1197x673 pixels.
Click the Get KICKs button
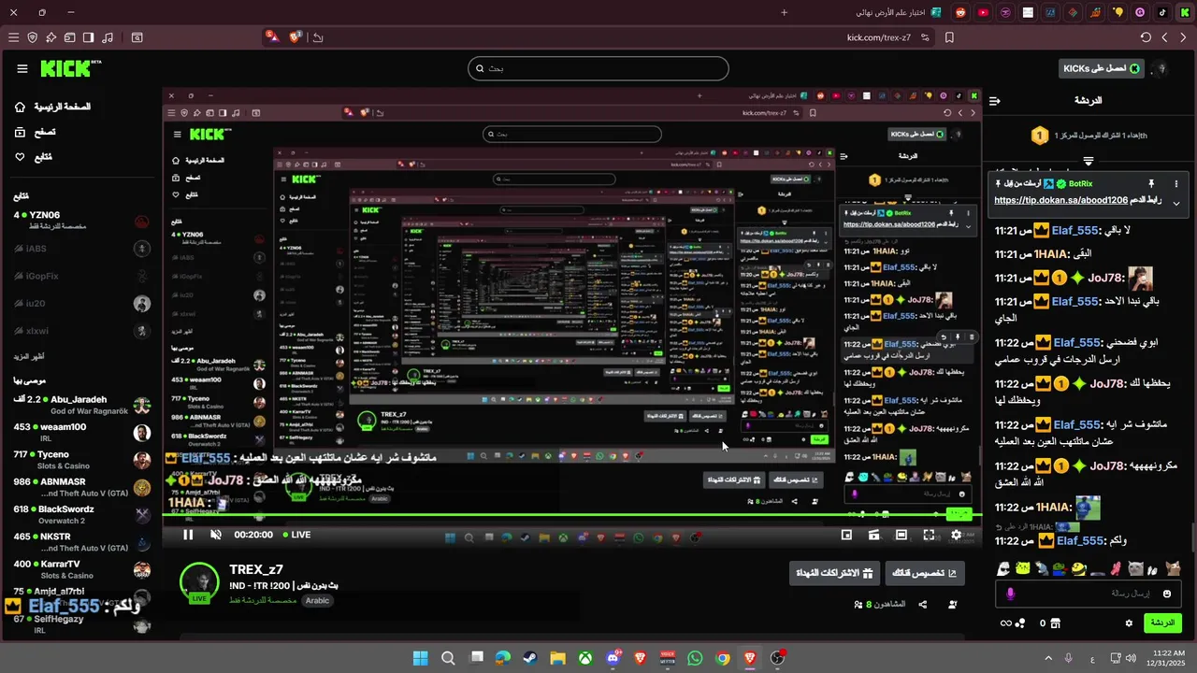[1102, 68]
